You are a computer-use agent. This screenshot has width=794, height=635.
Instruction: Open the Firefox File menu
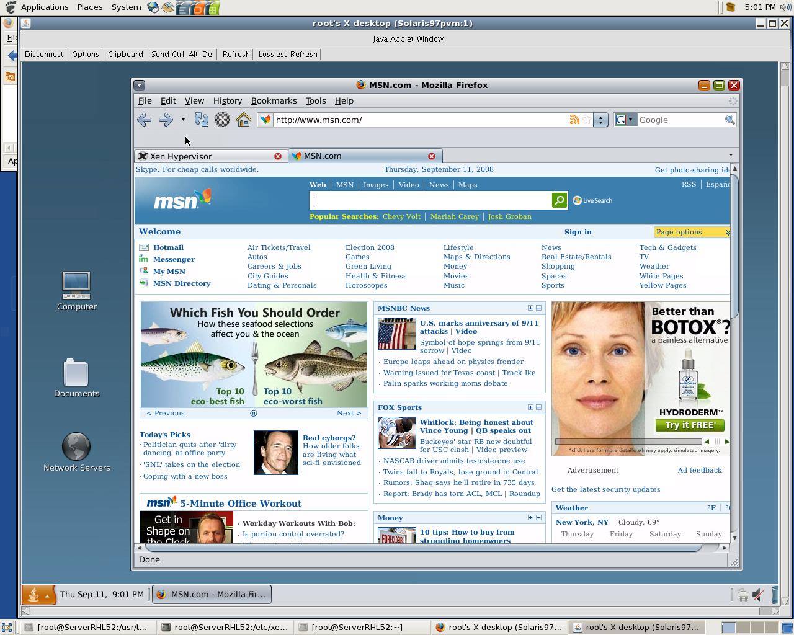145,100
